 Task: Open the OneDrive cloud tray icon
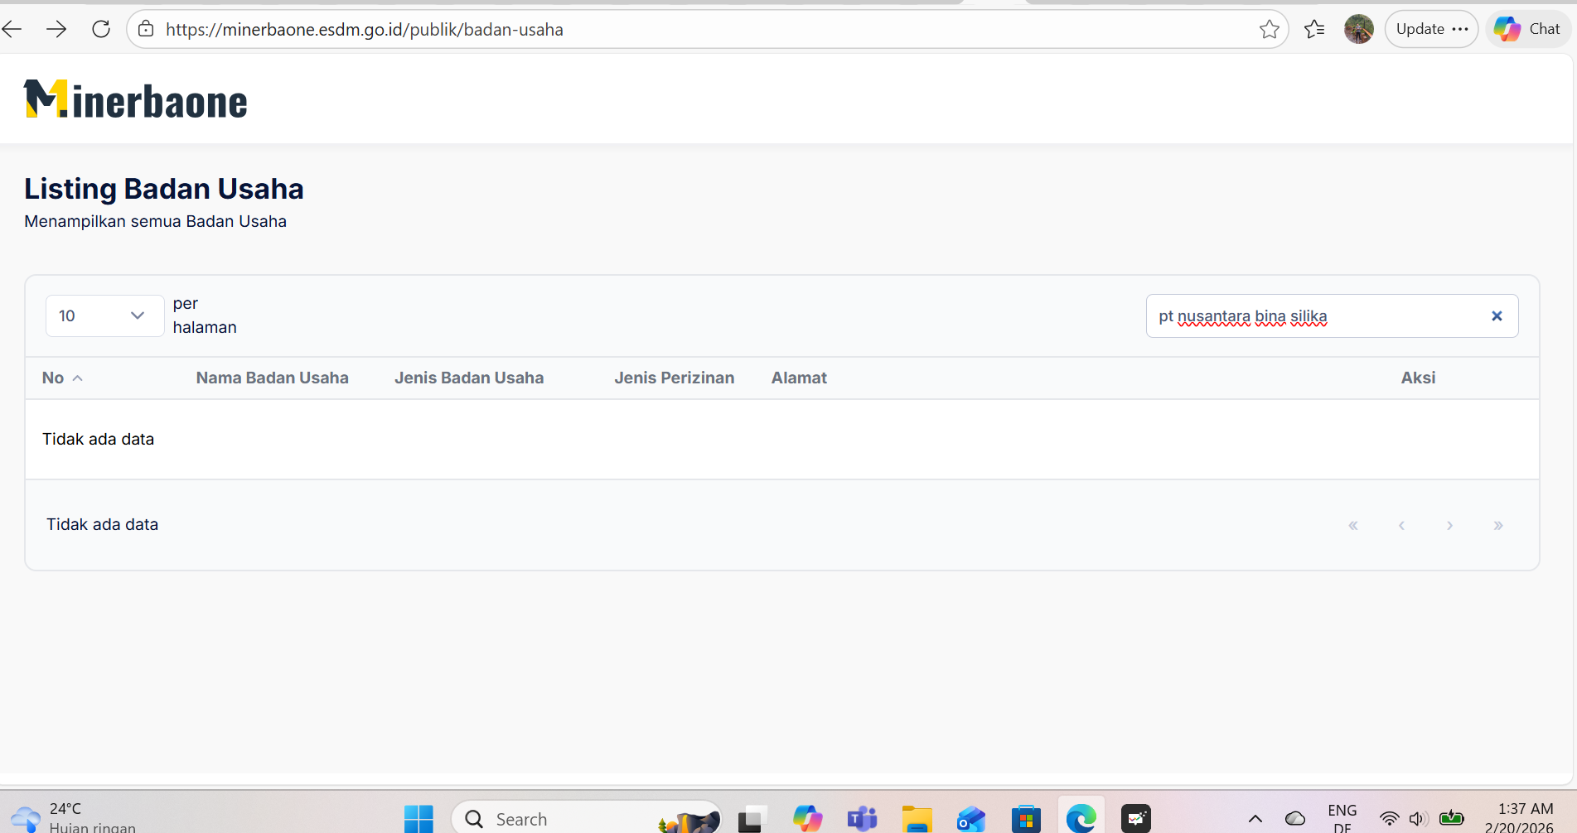(1295, 819)
